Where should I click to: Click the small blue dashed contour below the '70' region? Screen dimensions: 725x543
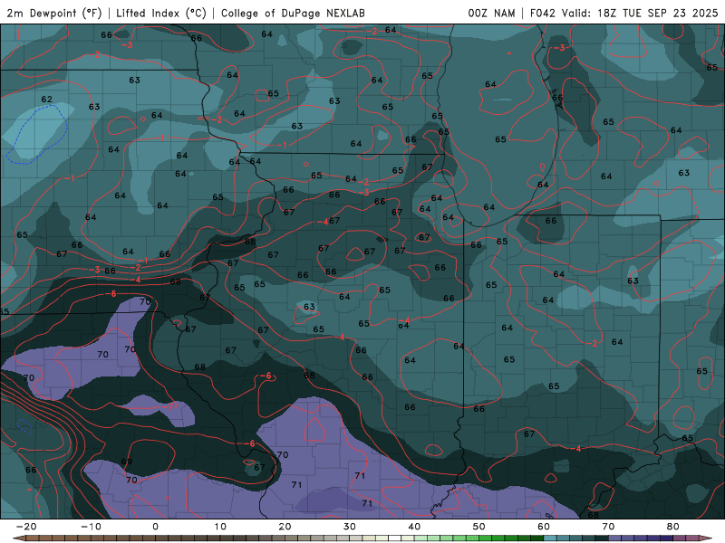click(x=24, y=426)
